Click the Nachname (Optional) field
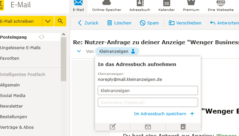This screenshot has height=136, width=239. 148,102
